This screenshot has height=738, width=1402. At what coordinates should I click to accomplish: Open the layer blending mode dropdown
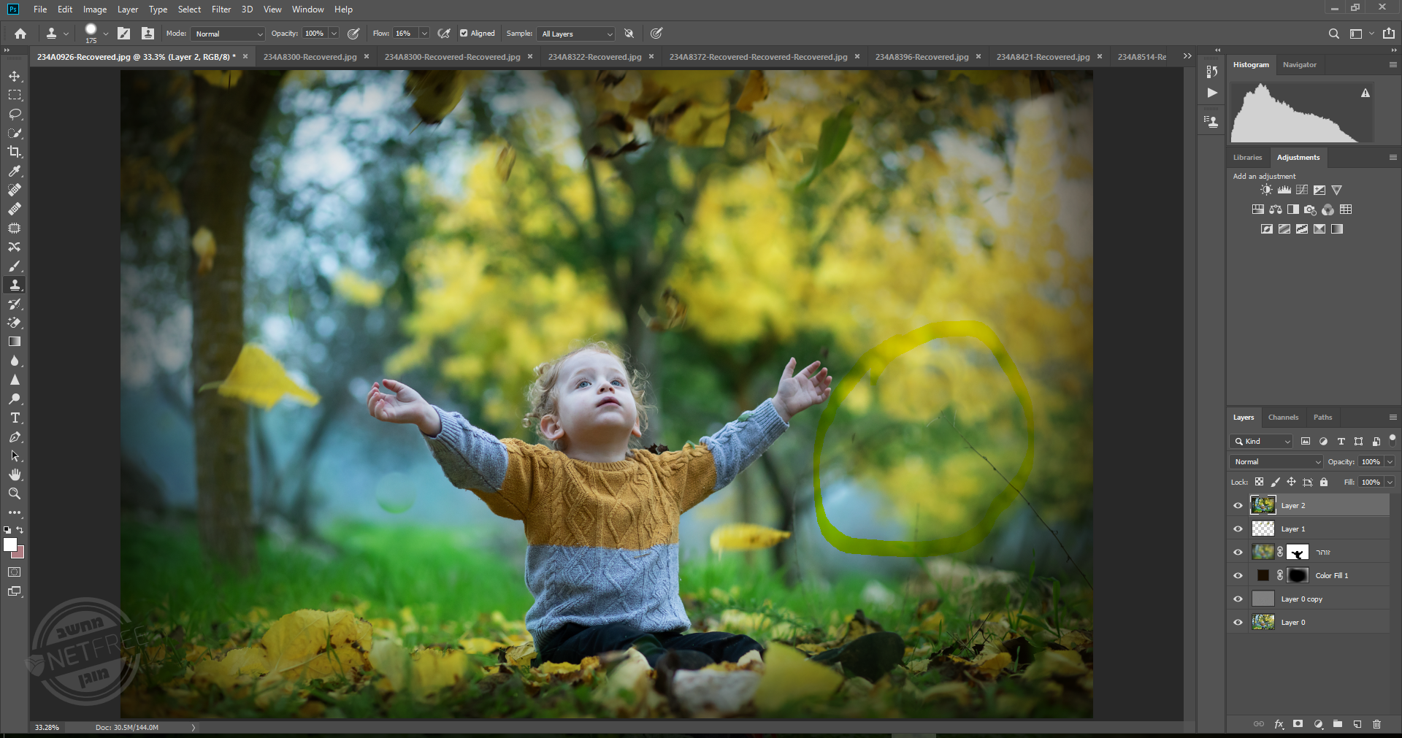(1276, 462)
